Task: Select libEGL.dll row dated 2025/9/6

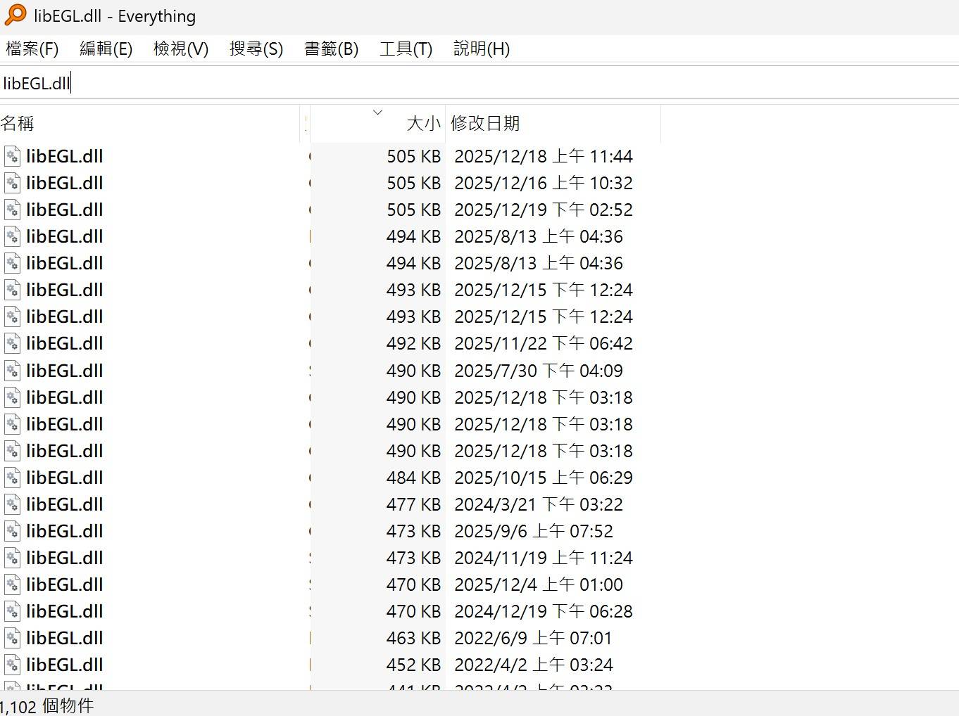Action: pos(65,531)
